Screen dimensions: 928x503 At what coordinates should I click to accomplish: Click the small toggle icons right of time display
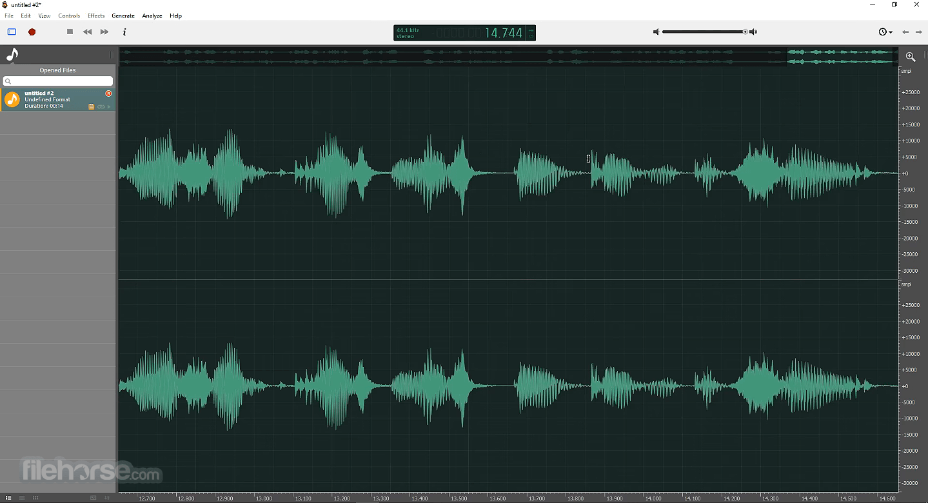[531, 33]
